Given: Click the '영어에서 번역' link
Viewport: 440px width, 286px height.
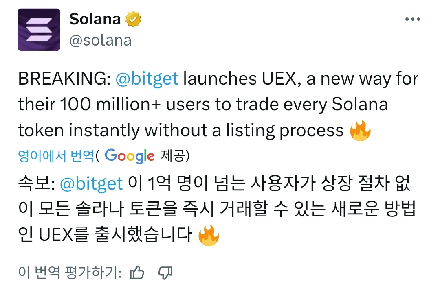Looking at the screenshot, I should pyautogui.click(x=56, y=156).
